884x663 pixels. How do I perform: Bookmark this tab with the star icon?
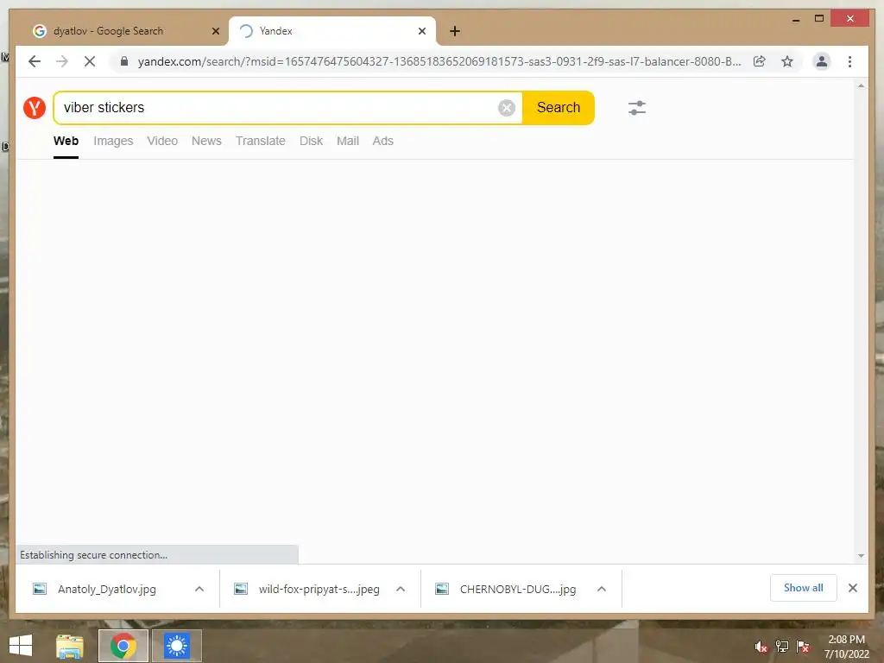787,61
